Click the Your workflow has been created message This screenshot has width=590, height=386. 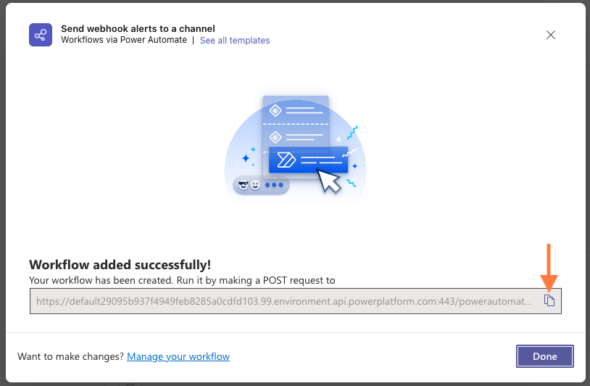pyautogui.click(x=182, y=280)
